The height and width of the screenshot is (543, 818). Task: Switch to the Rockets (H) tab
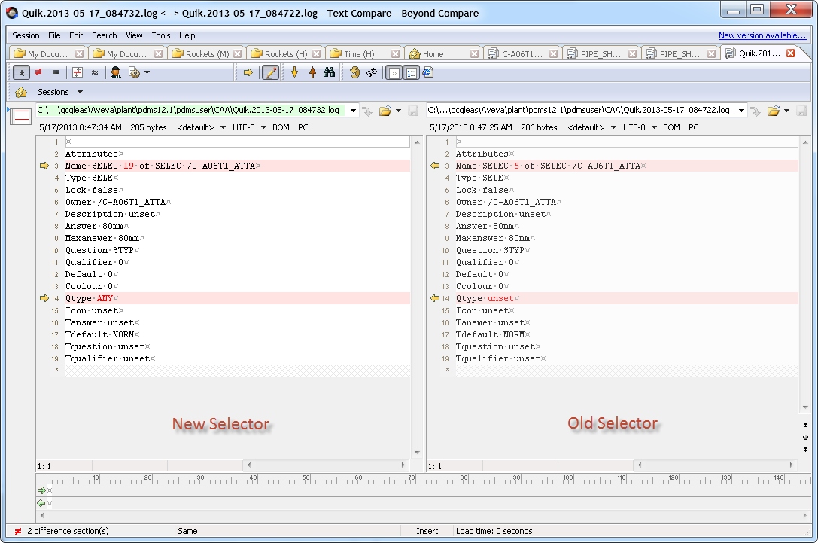coord(286,53)
